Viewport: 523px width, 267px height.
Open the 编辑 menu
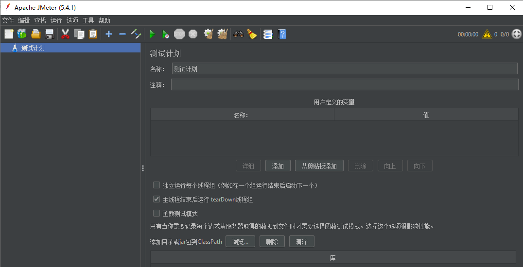(24, 21)
